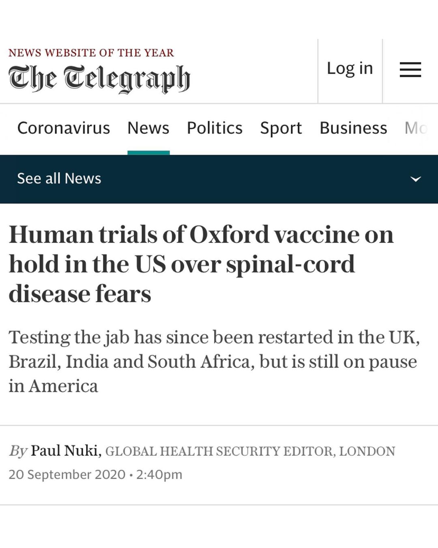Screen dimensions: 438x548
Task: Click the italic 'By' byline prefix
Action: (x=18, y=451)
